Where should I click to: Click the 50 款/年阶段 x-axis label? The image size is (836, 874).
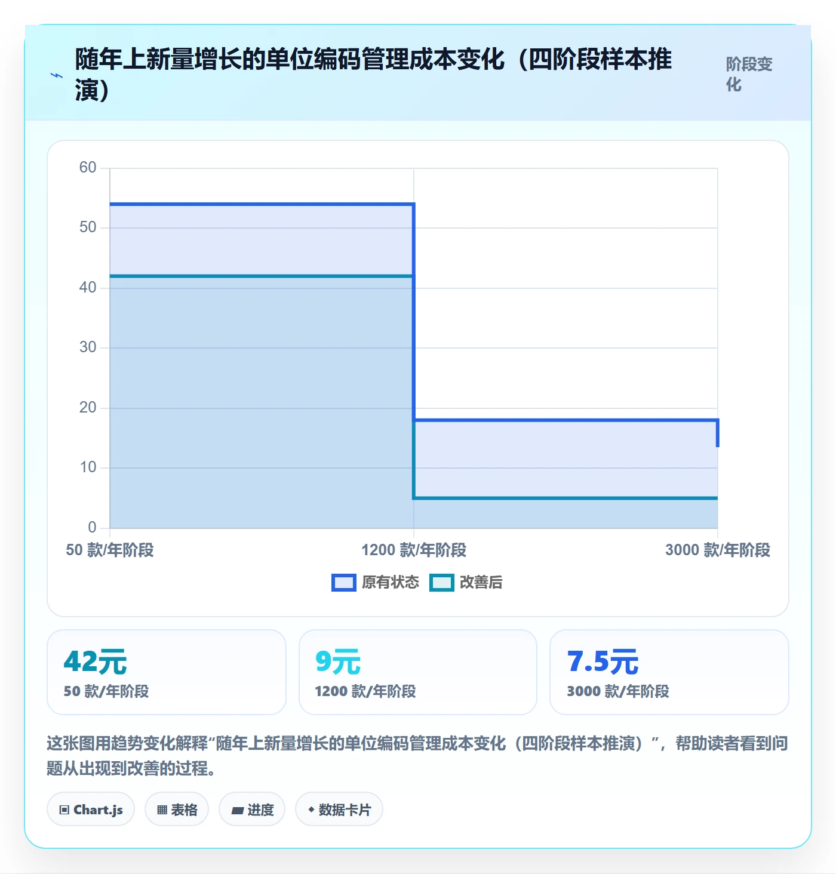coord(110,550)
